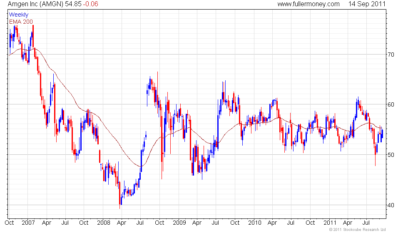Select the 2010 year label on time axis
Image resolution: width=408 pixels, height=233 pixels.
coord(254,223)
